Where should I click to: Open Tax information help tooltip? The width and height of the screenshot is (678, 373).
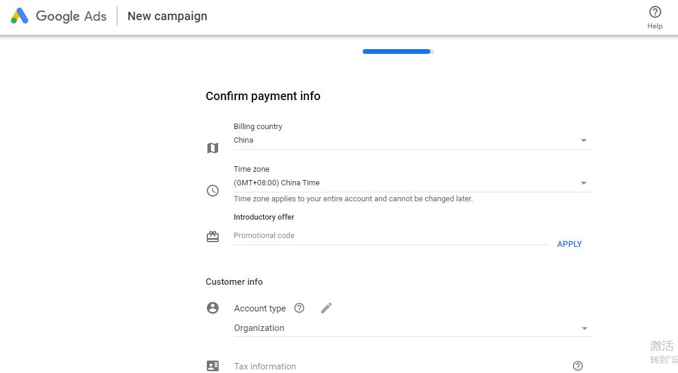point(578,366)
